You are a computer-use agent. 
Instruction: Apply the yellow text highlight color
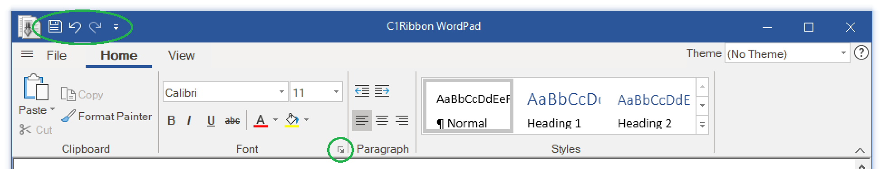292,120
